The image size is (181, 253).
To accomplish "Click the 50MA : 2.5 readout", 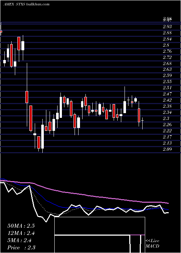I will pos(21,226).
